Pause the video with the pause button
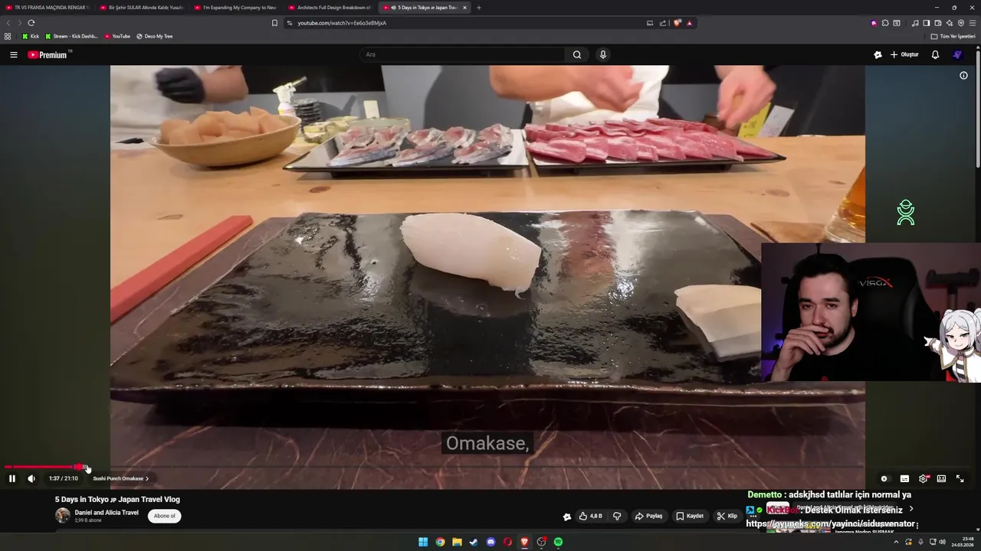Screen dimensions: 981x551 (x=12, y=478)
